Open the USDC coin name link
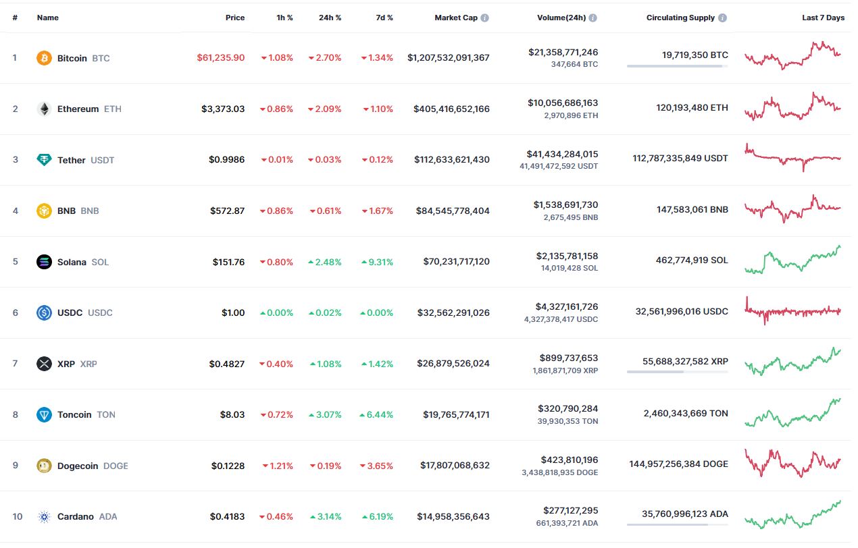This screenshot has width=858, height=548. pos(70,312)
